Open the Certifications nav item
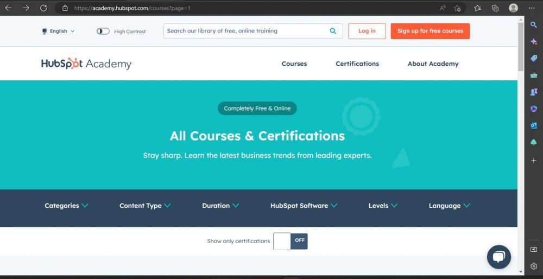 click(x=357, y=64)
